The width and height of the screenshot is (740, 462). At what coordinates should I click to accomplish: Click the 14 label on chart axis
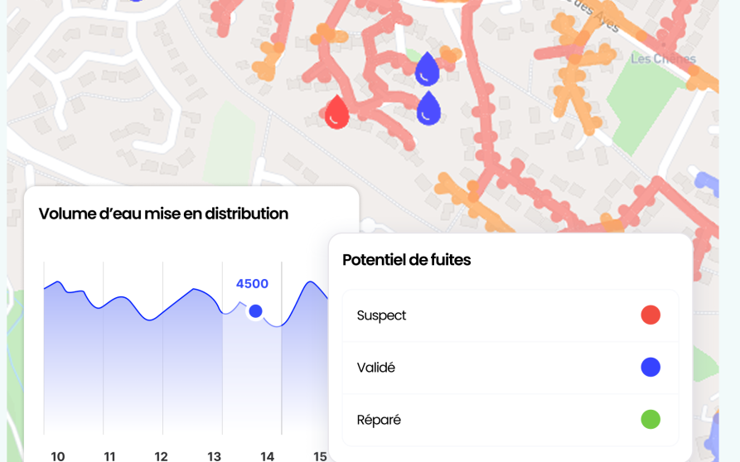click(x=267, y=455)
